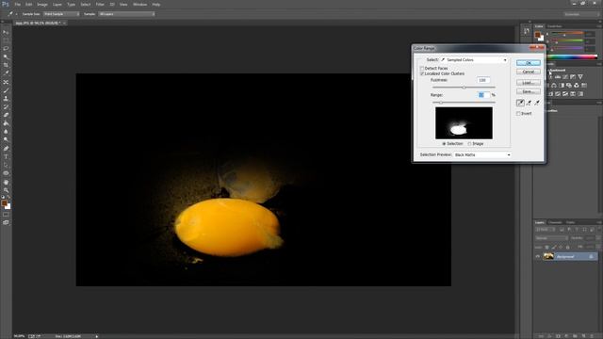Select the Clone Stamp tool
The image size is (603, 339).
[x=6, y=98]
